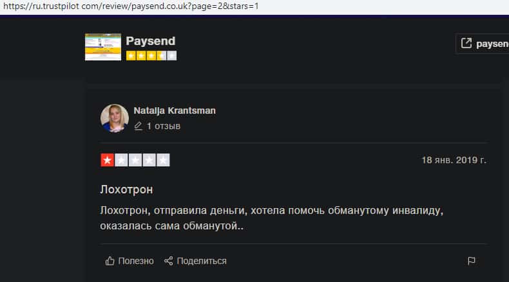This screenshot has height=282, width=509.
Task: Click the review body text starting Лохотрон, отправила
Action: click(271, 218)
